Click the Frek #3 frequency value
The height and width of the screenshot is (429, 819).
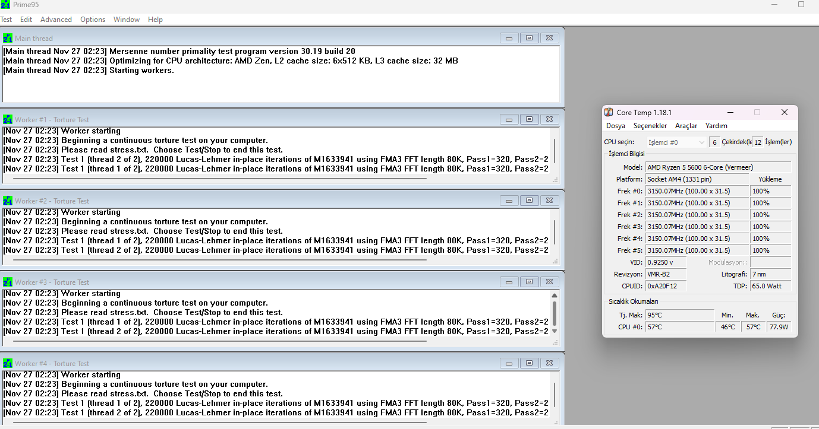[x=697, y=227]
